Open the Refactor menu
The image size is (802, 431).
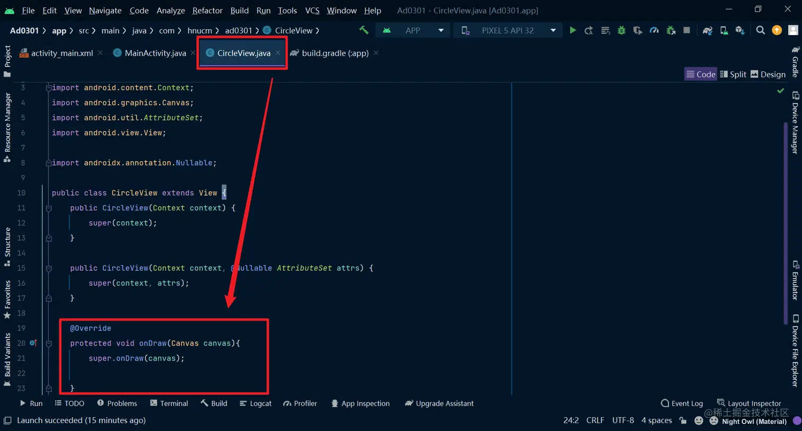[x=207, y=10]
